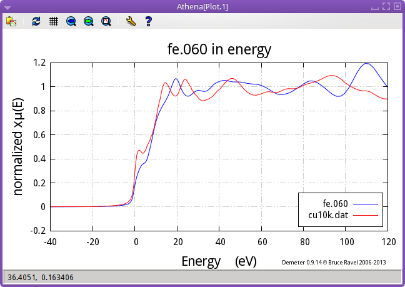Viewport: 405px width, 287px height.
Task: Open configuration with the wrench icon
Action: click(131, 21)
